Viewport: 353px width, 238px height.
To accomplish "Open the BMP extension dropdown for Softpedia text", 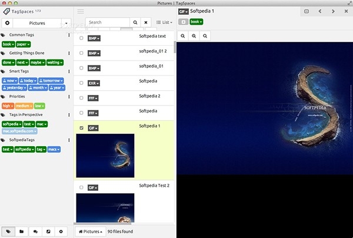I will [94, 38].
